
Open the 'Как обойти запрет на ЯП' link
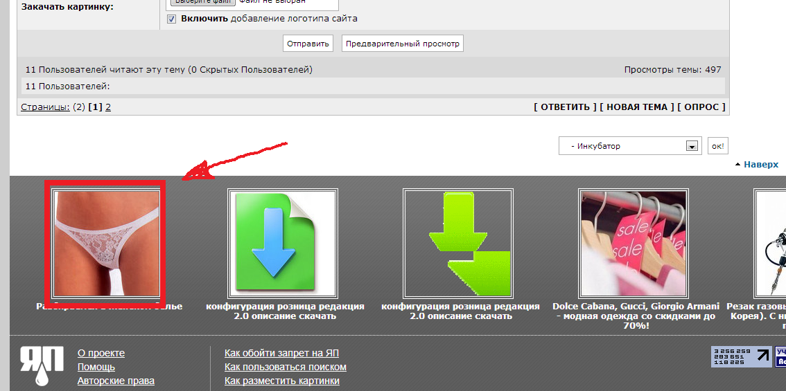[281, 354]
